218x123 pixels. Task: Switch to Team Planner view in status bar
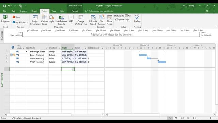tap(182, 118)
